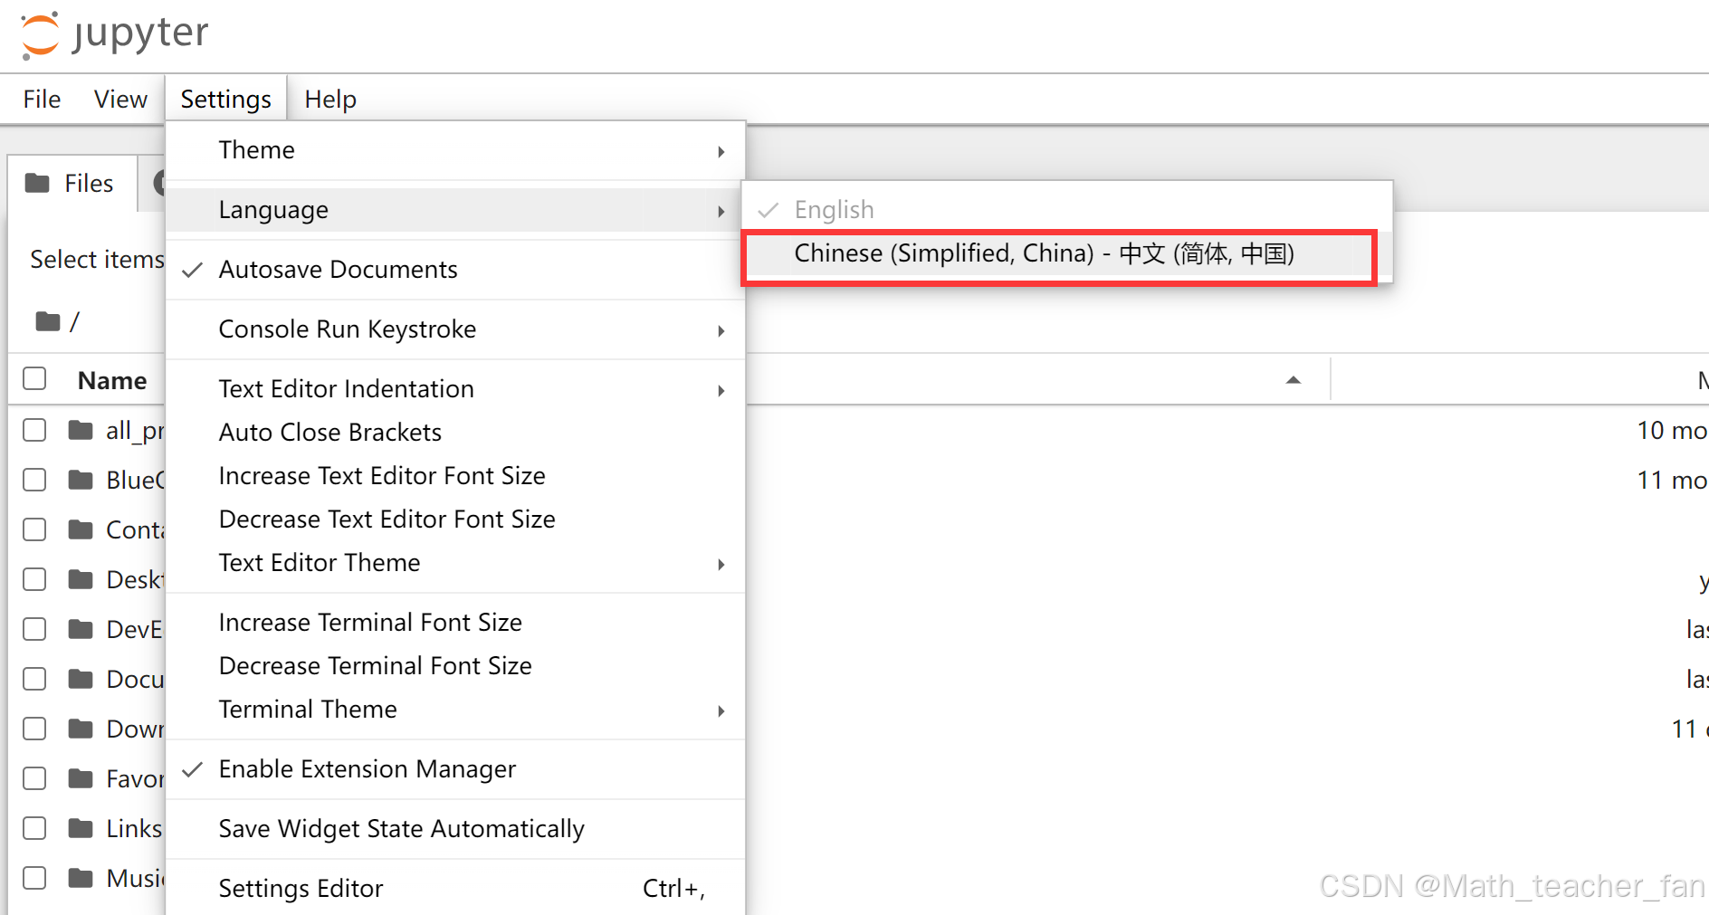Click the Cont folder icon
The image size is (1709, 915).
[81, 529]
